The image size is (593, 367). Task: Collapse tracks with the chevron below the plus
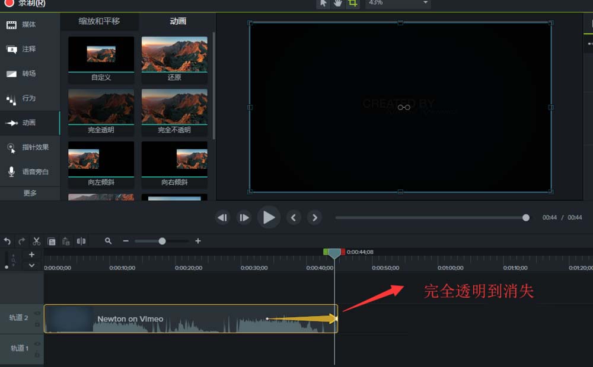[x=31, y=265]
